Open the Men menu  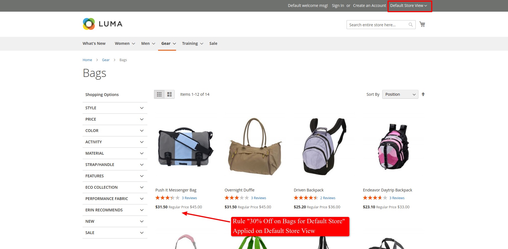[148, 43]
